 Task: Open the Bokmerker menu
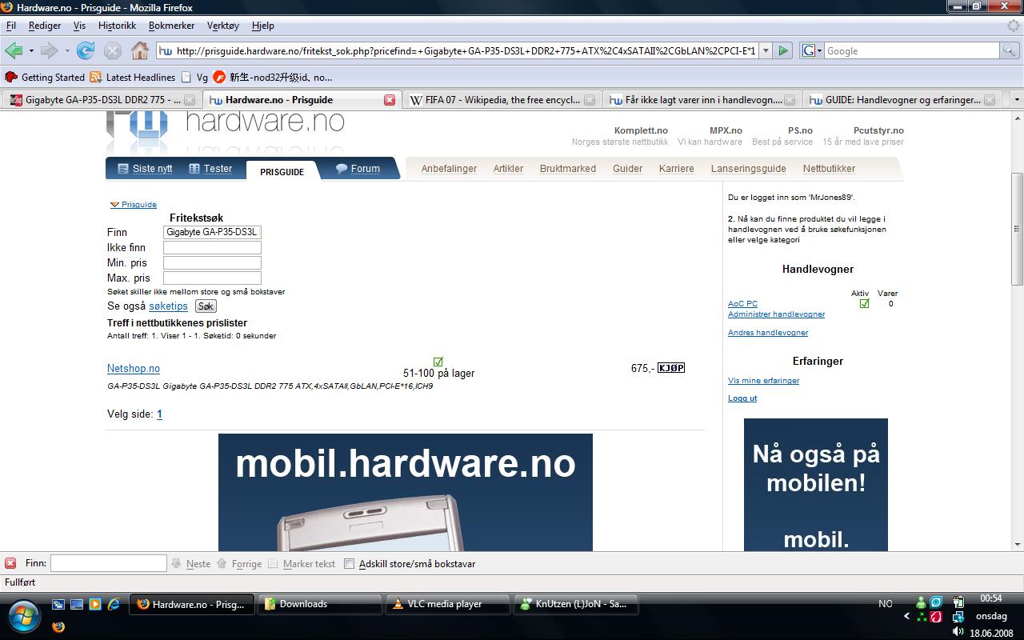[x=171, y=26]
